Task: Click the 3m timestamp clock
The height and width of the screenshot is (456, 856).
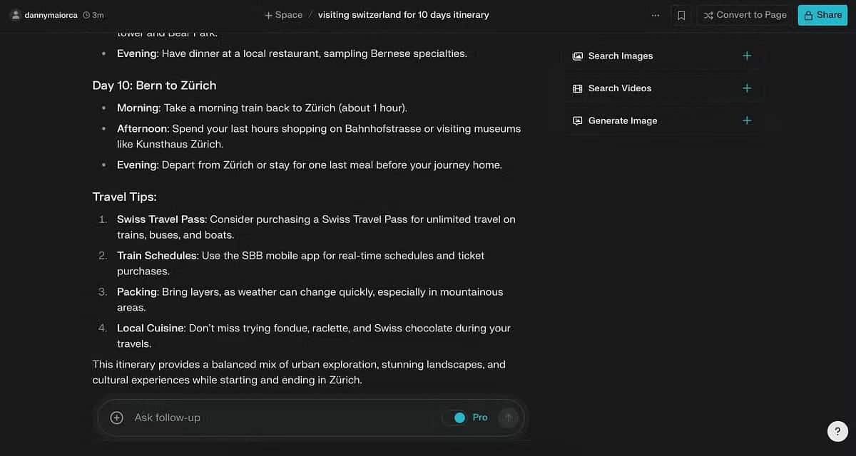Action: click(x=86, y=15)
